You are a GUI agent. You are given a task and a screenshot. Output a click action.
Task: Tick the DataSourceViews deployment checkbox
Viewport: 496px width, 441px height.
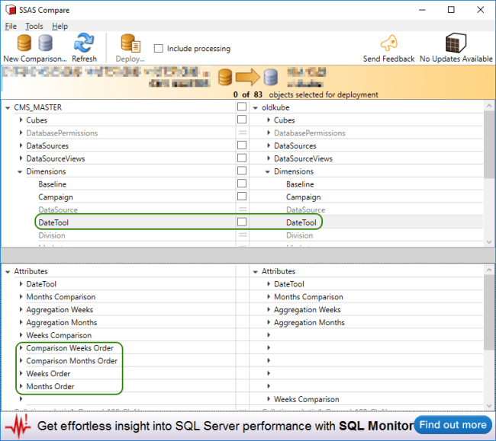242,158
